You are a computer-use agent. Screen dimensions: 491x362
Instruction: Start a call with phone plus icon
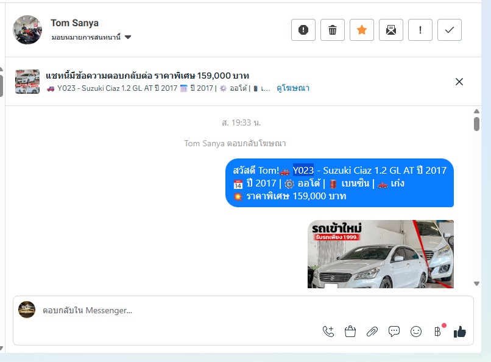coord(328,332)
